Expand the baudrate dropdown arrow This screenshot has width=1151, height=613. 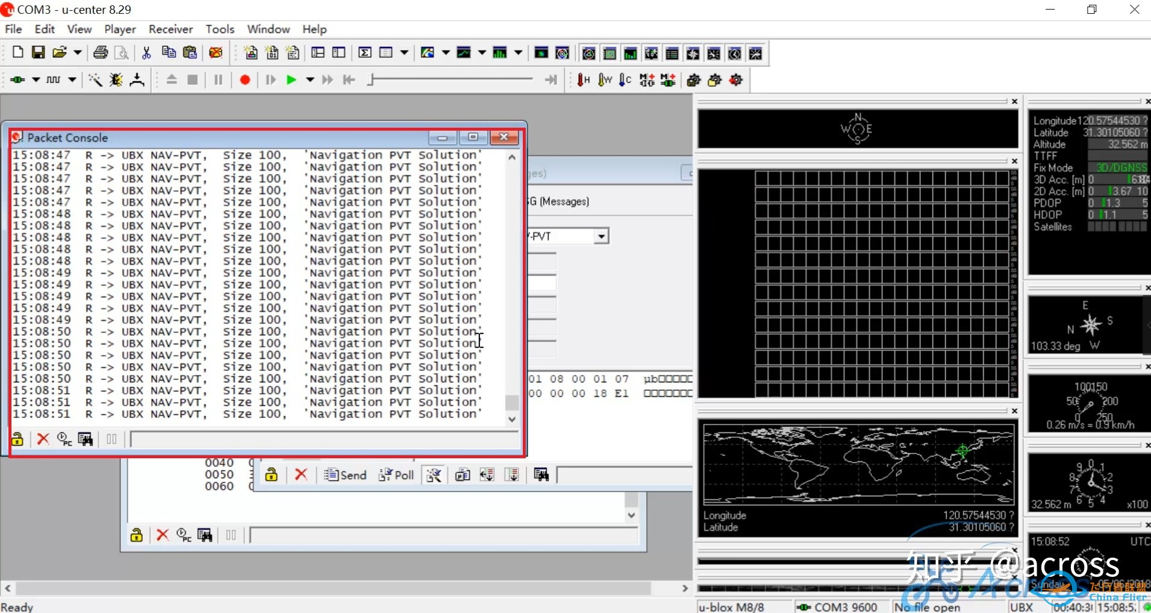72,79
